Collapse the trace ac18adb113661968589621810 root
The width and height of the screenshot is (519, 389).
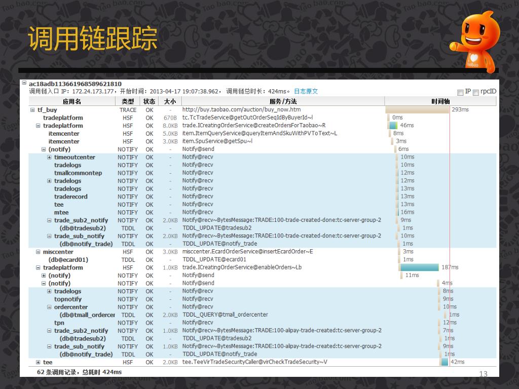tap(24, 83)
